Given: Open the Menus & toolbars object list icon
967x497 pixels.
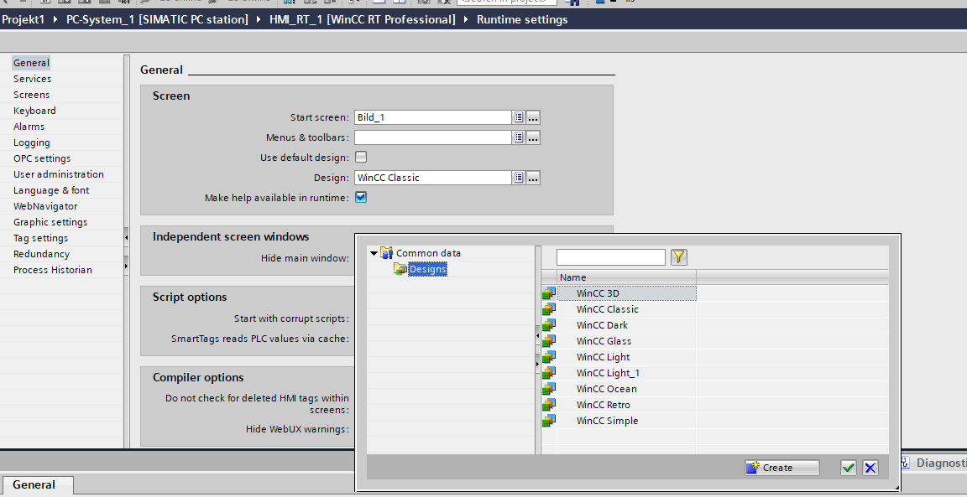Looking at the screenshot, I should pos(519,137).
